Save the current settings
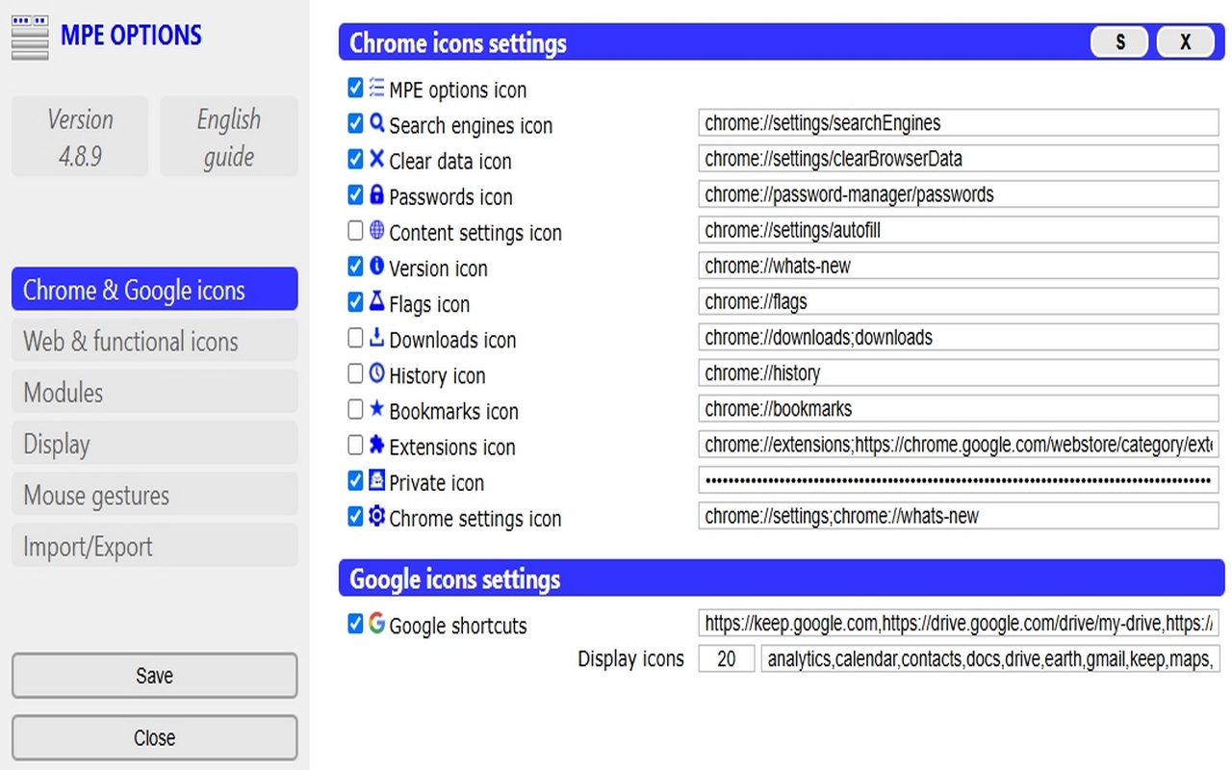The image size is (1232, 770). click(154, 676)
